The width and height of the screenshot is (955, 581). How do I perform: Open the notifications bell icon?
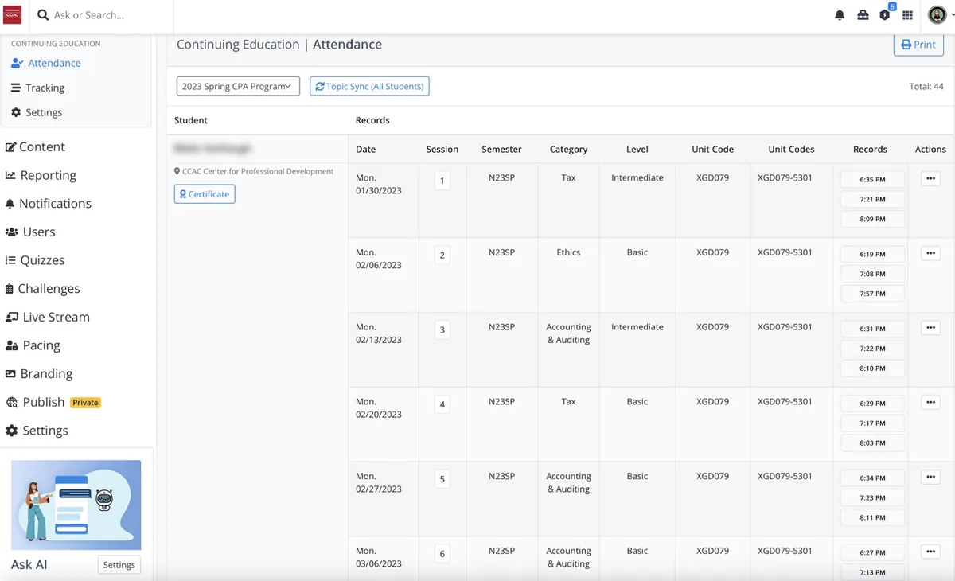tap(840, 14)
